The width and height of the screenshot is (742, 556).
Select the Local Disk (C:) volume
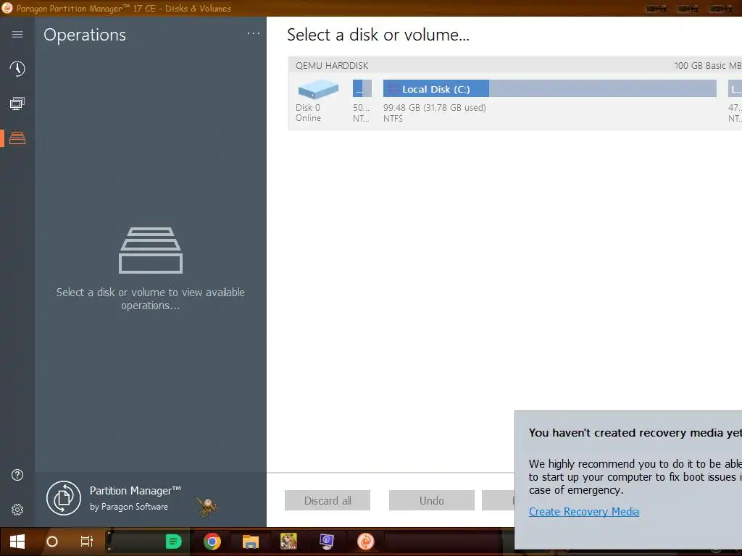coord(549,88)
